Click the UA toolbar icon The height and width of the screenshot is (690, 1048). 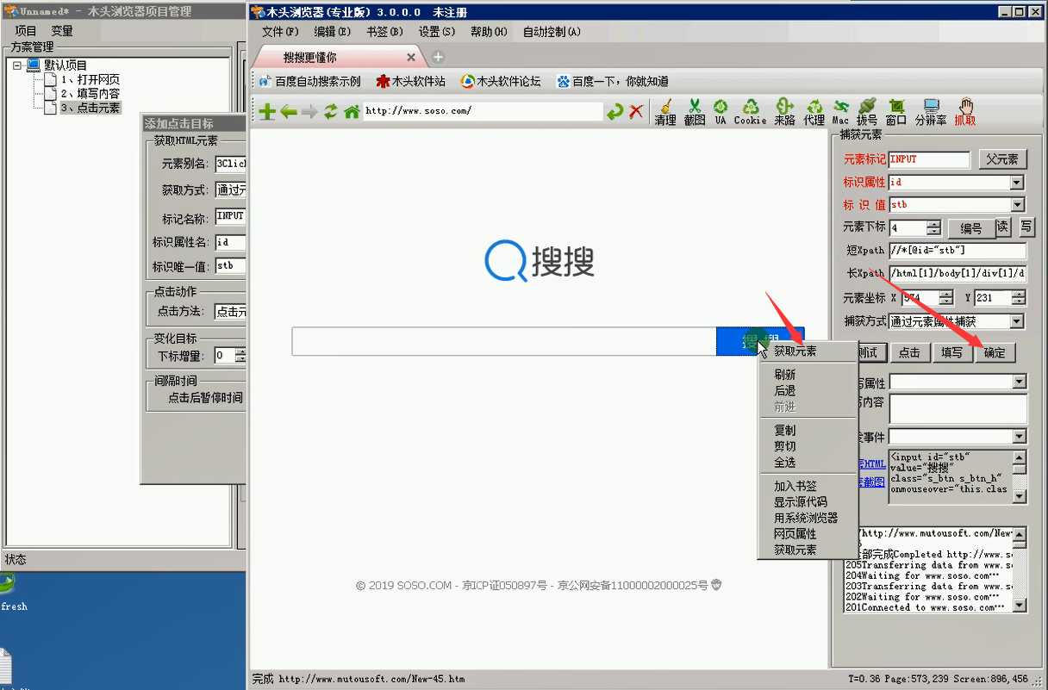(720, 112)
